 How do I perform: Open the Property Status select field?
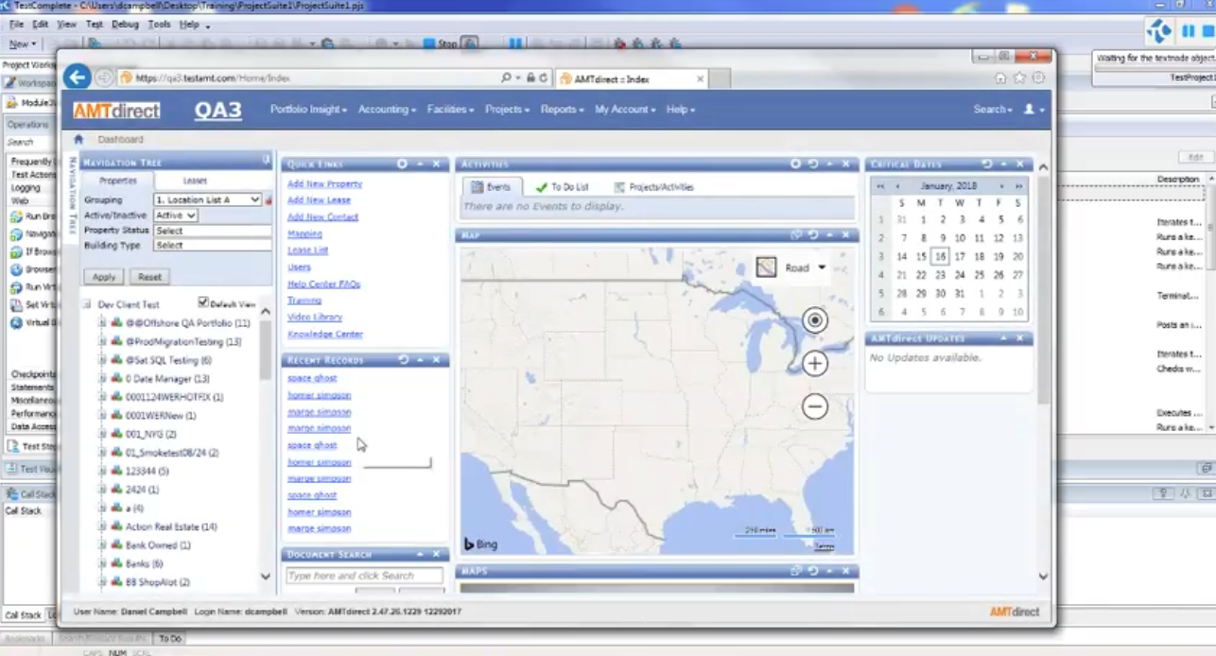[213, 231]
